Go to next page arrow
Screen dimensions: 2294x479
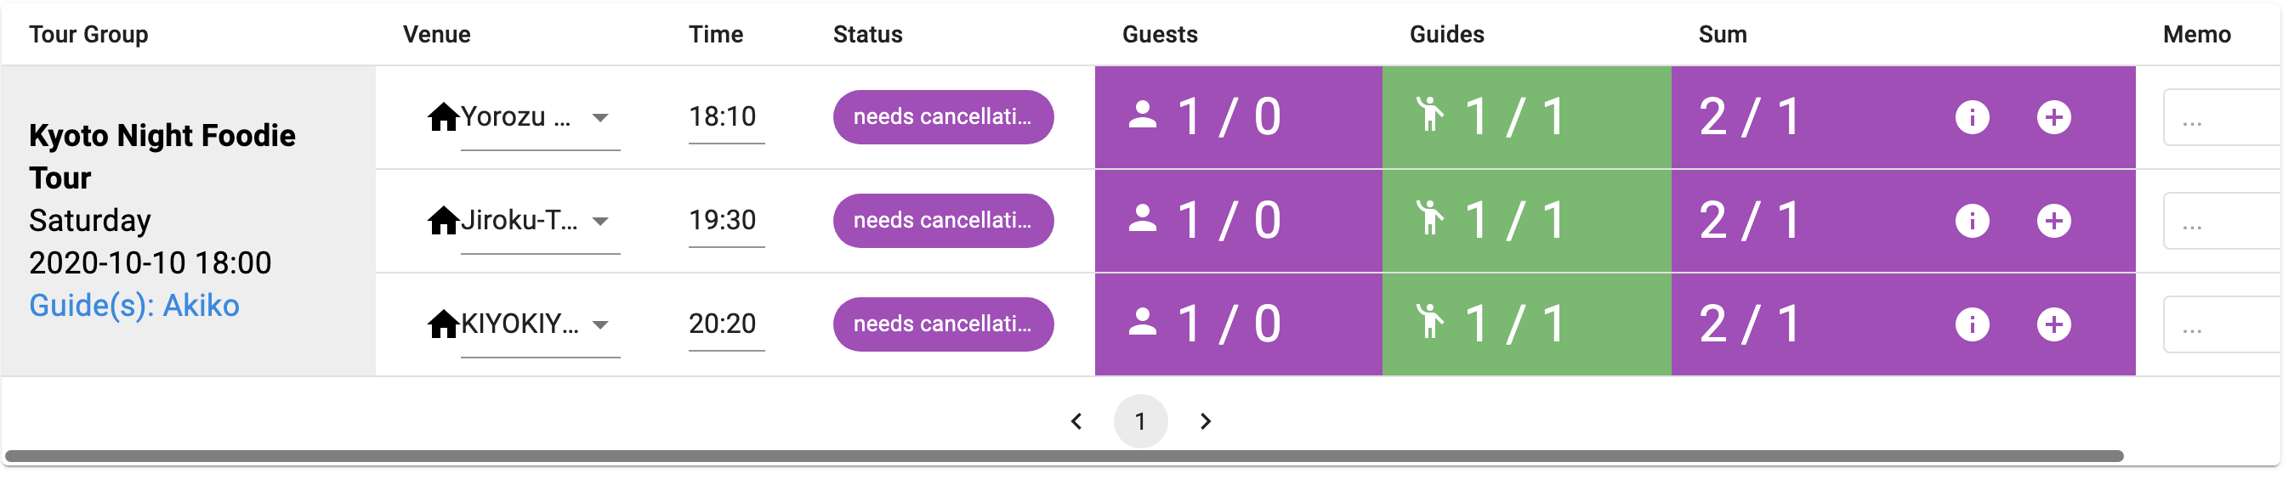click(x=1205, y=421)
